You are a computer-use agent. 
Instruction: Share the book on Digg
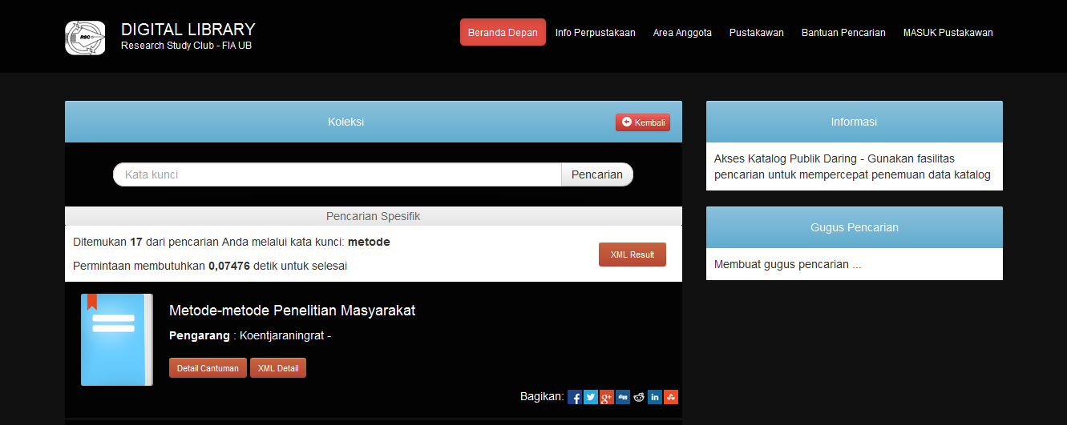pos(623,397)
